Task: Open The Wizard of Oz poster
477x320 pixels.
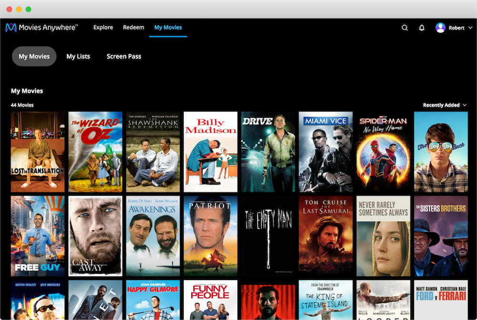Action: [x=95, y=152]
